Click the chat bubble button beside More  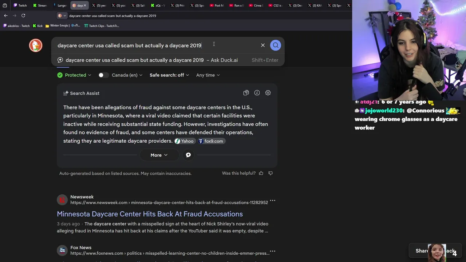188,155
